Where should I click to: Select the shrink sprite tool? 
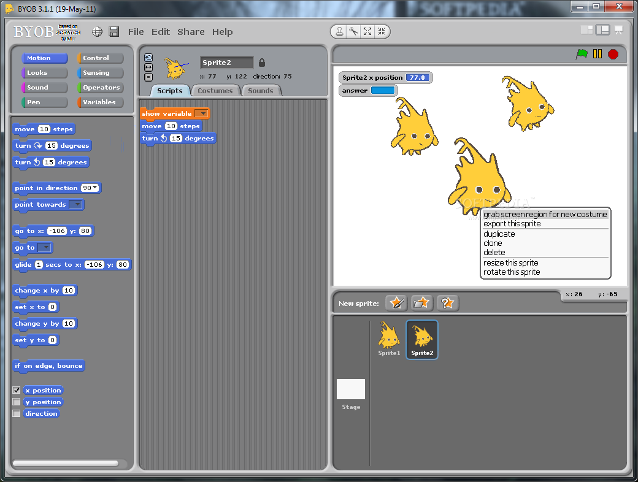pos(381,31)
